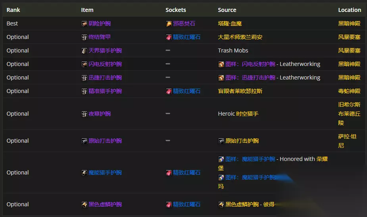Click the Sockets column header
Image resolution: width=367 pixels, height=217 pixels.
pyautogui.click(x=176, y=10)
